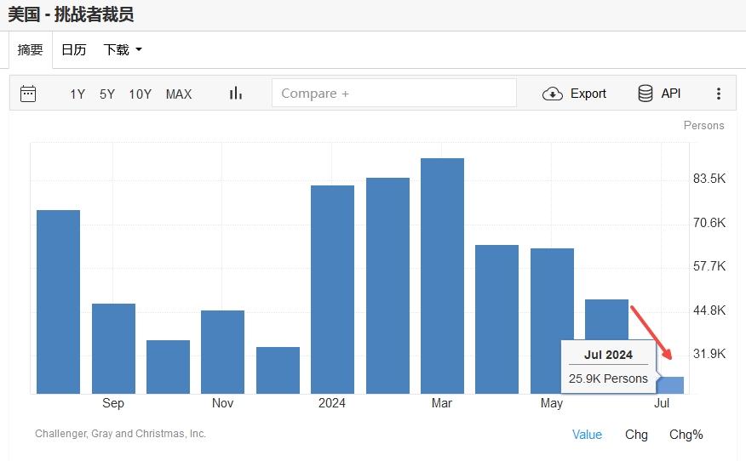Open the calendar date range picker icon
746x461 pixels.
coord(28,94)
